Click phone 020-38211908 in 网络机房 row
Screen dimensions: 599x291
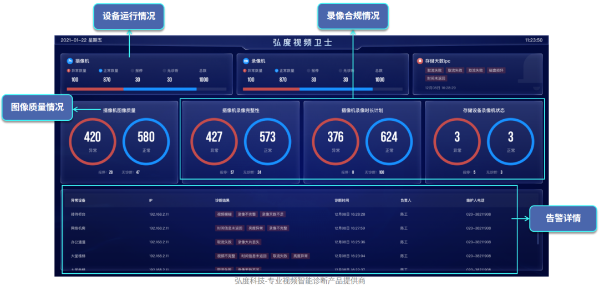(478, 228)
